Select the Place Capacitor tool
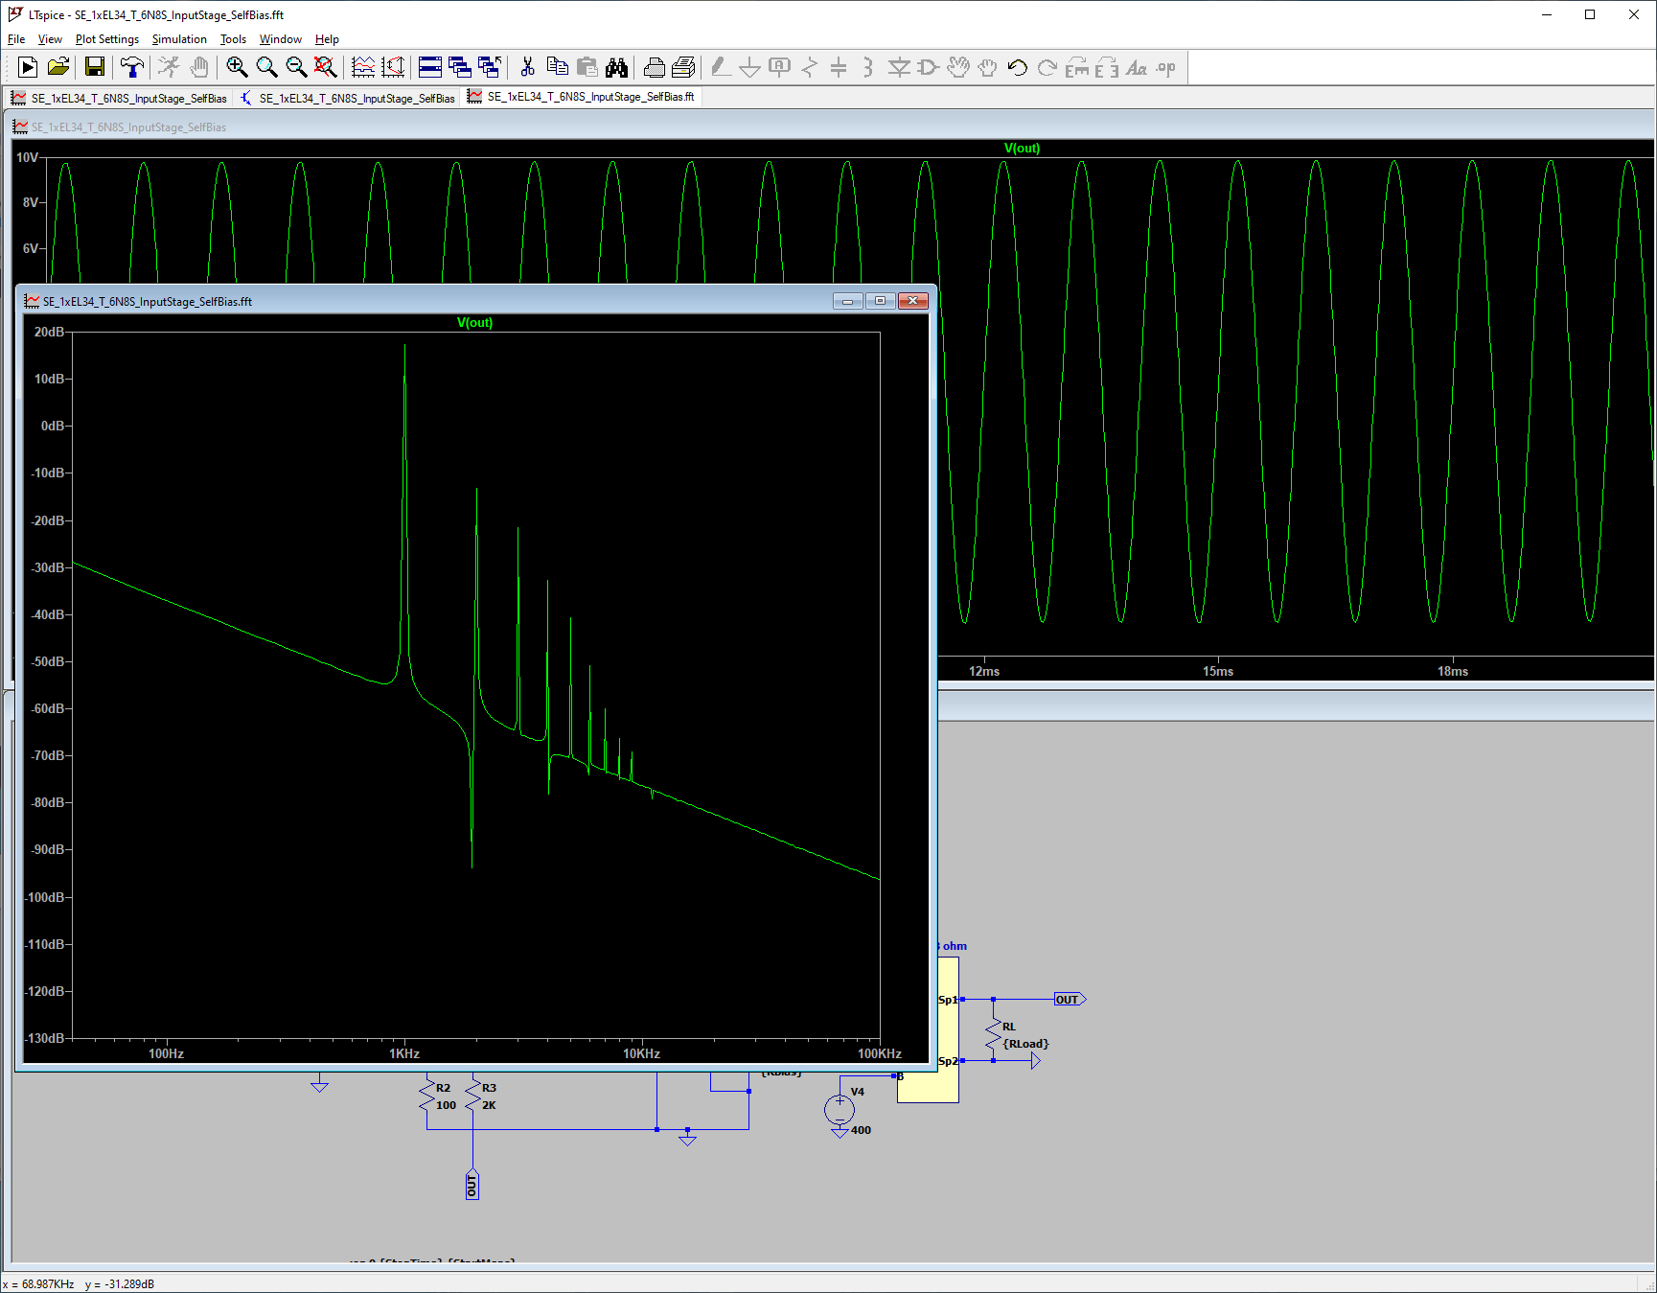Viewport: 1657px width, 1293px height. coord(839,67)
